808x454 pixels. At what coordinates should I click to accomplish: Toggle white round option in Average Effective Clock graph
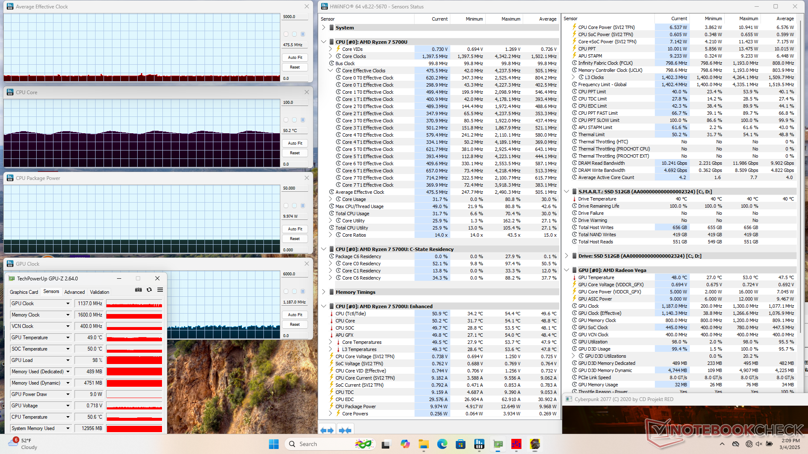coord(286,34)
